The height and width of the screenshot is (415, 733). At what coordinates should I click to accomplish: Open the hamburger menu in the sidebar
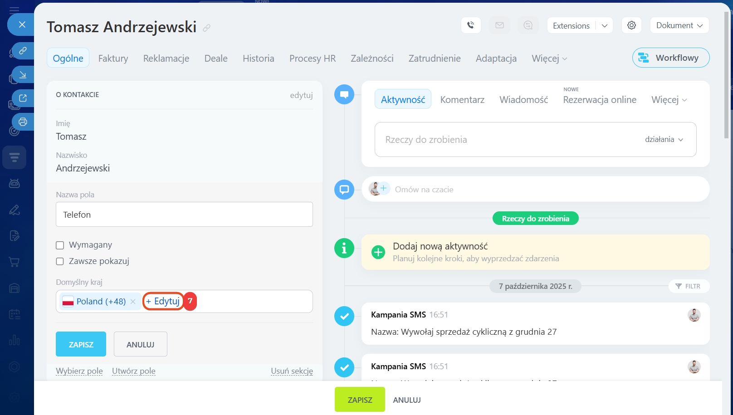pos(14,10)
